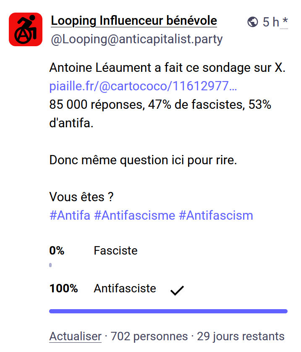301x352 pixels.
Task: Refresh poll results with Actualiser
Action: (x=75, y=336)
